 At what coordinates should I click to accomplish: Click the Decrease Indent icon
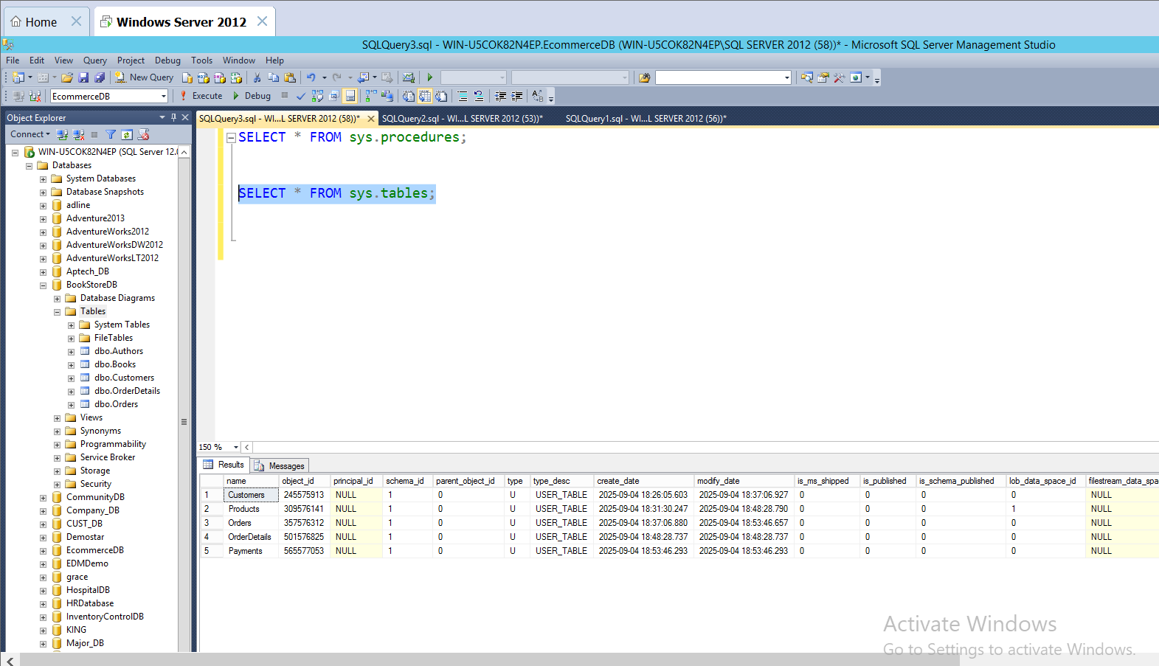pos(500,96)
